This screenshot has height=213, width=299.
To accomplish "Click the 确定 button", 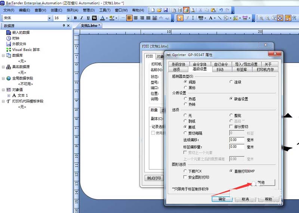I will pyautogui.click(x=222, y=199).
